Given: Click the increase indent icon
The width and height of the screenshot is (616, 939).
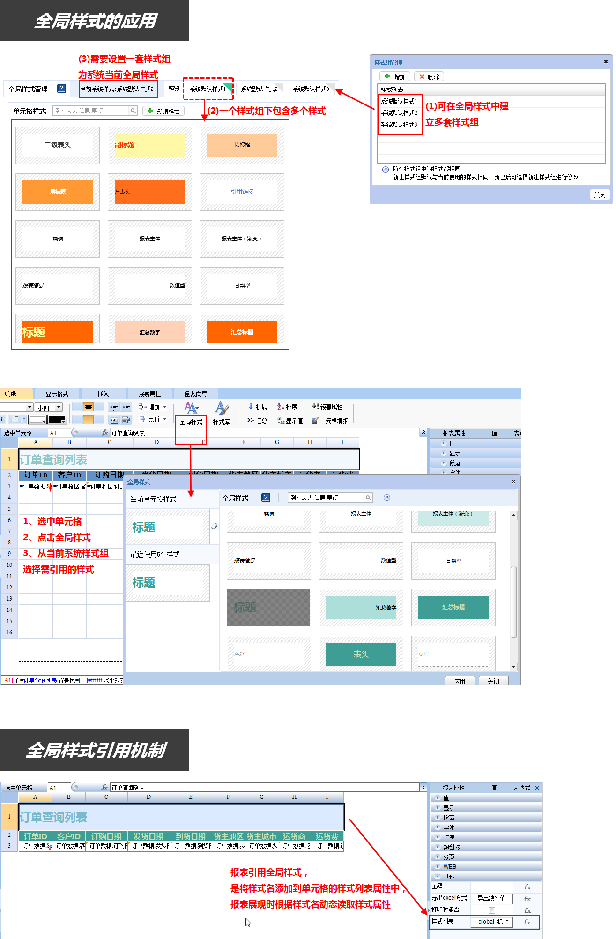Looking at the screenshot, I should [x=126, y=407].
